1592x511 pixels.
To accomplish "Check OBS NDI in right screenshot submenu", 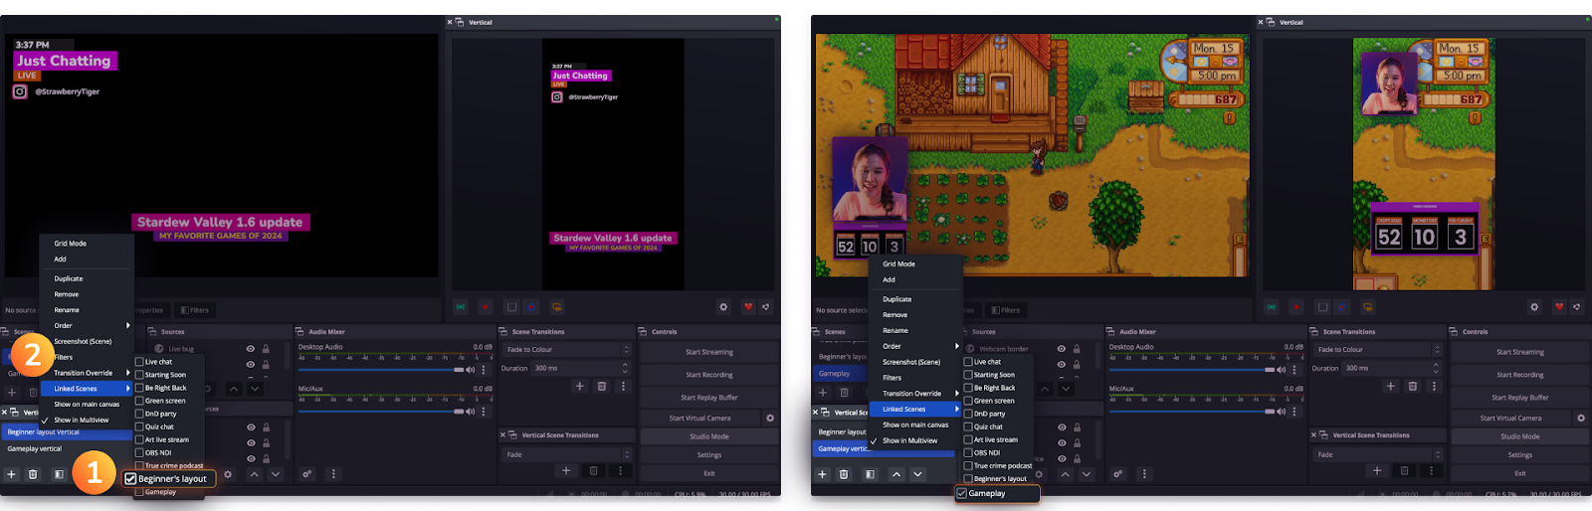I will coord(968,452).
